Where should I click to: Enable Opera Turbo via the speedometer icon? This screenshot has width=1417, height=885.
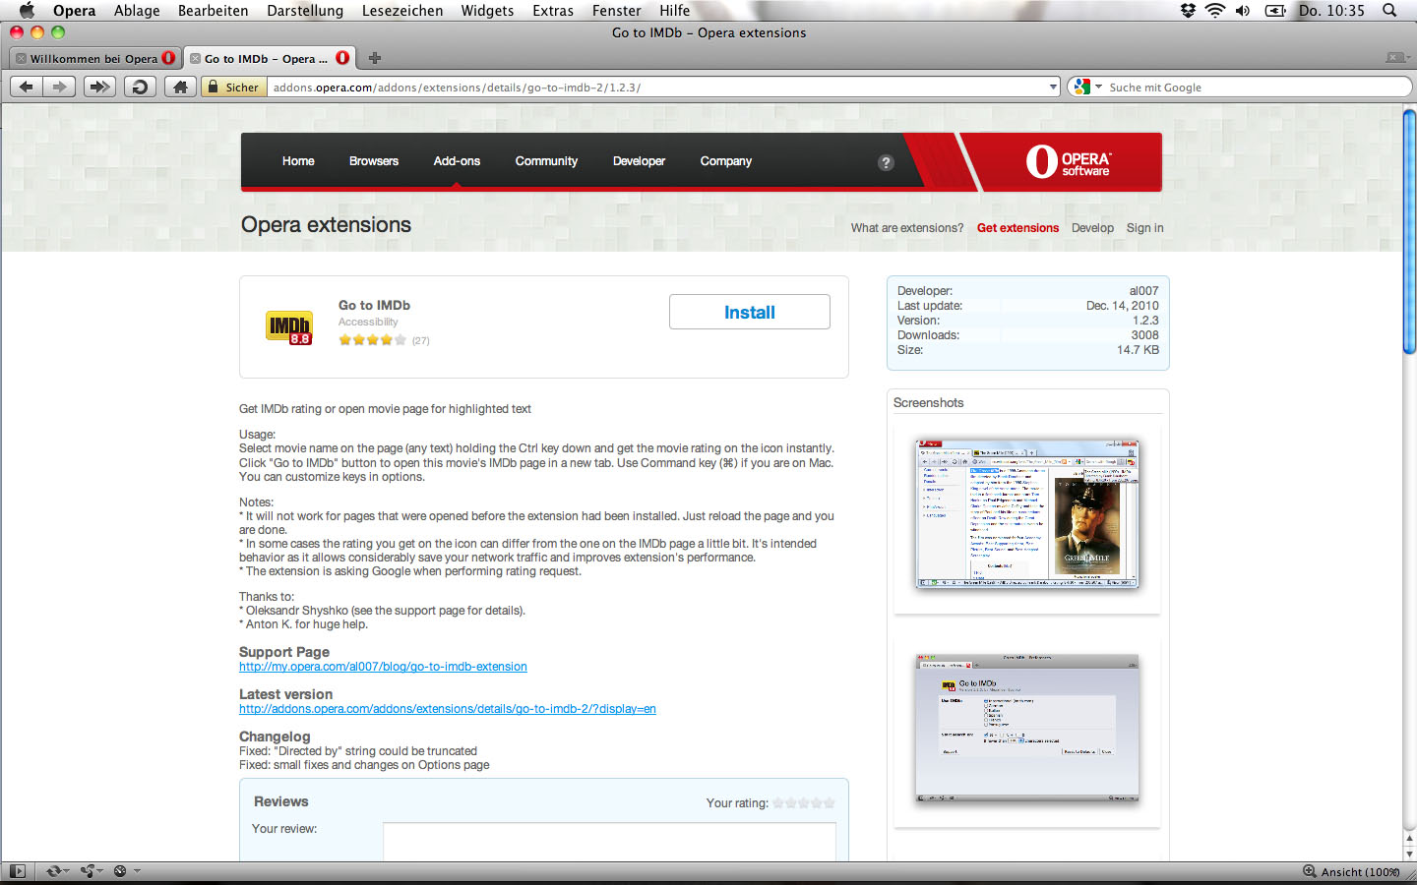119,870
